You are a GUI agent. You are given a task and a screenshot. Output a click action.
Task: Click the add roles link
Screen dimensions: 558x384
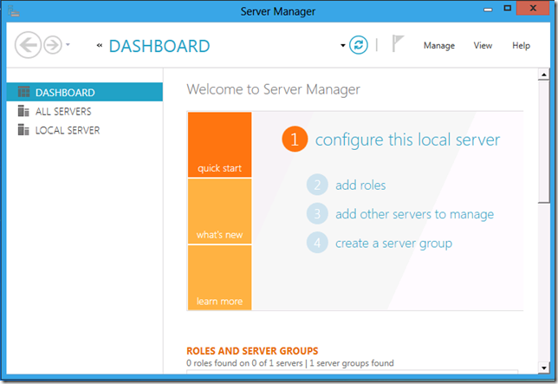coord(360,185)
